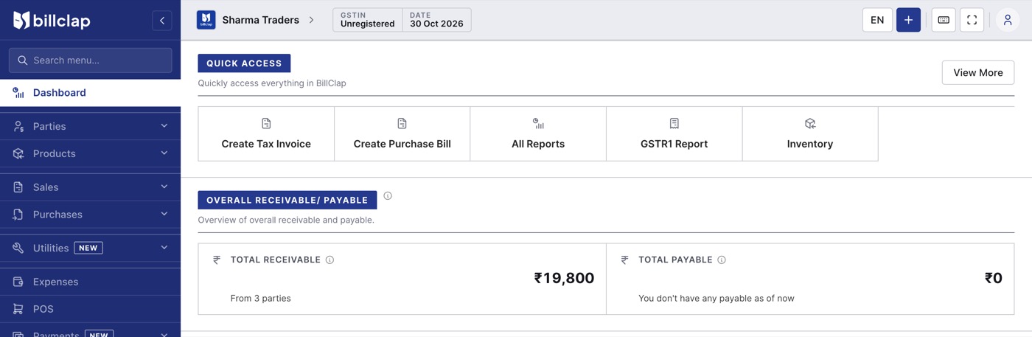Collapse the sidebar with the arrow button

coord(161,21)
